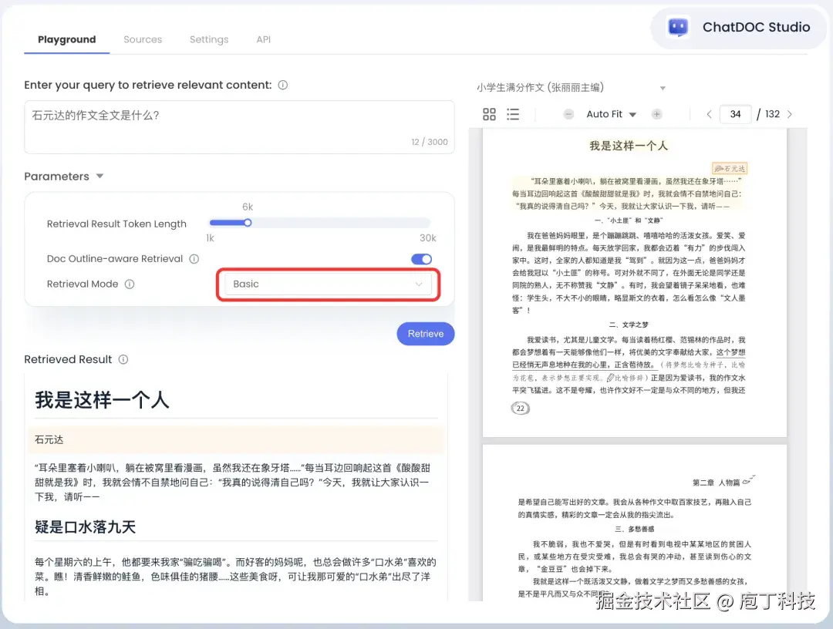Open the Retrieval Mode Basic dropdown

[328, 285]
